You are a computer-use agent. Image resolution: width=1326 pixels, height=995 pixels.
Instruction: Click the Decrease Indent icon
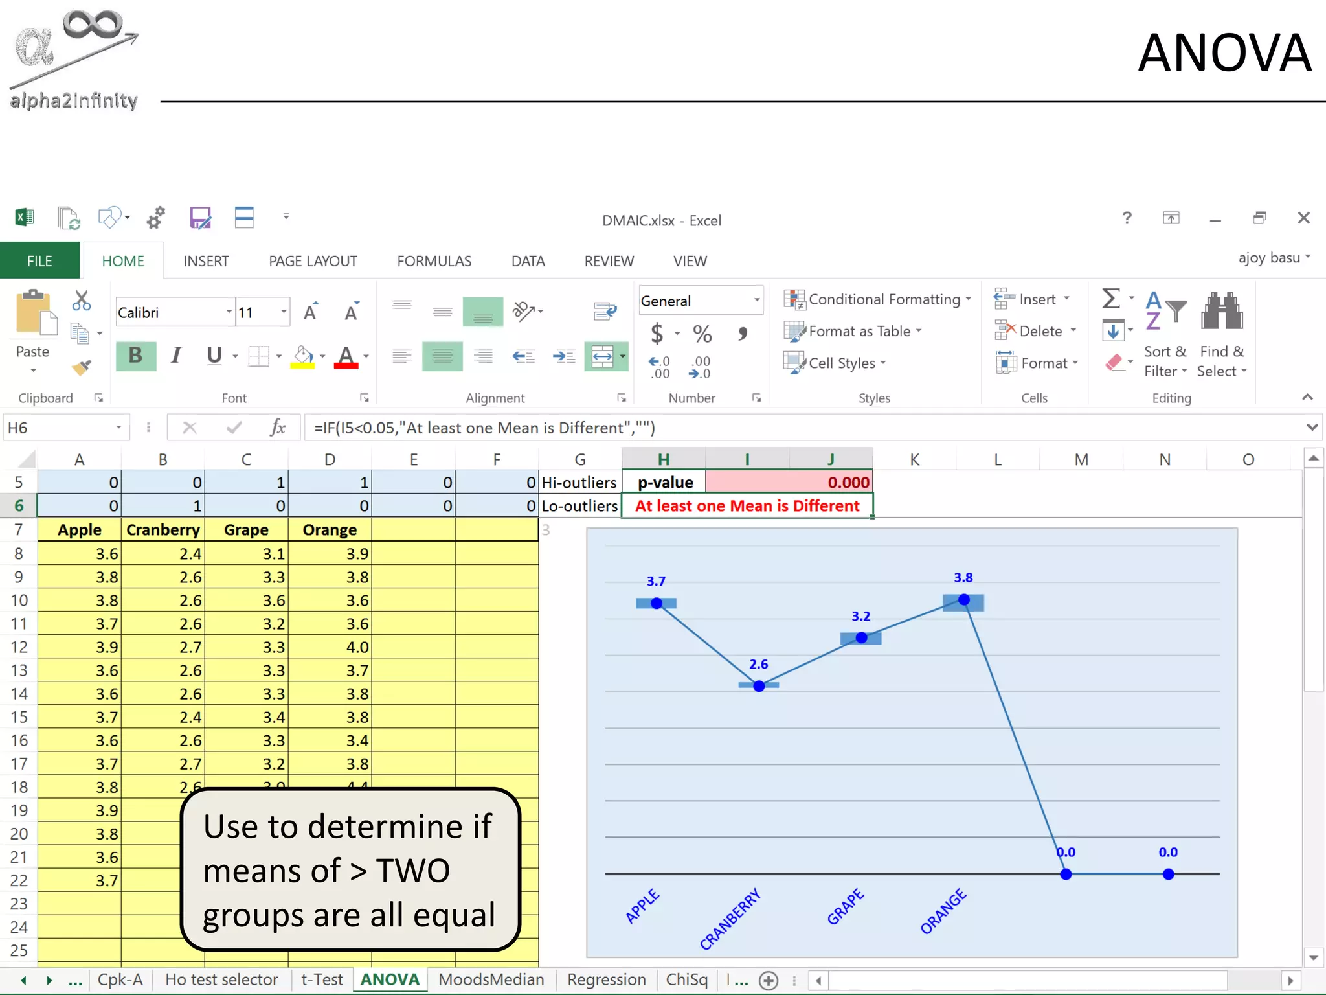coord(523,356)
